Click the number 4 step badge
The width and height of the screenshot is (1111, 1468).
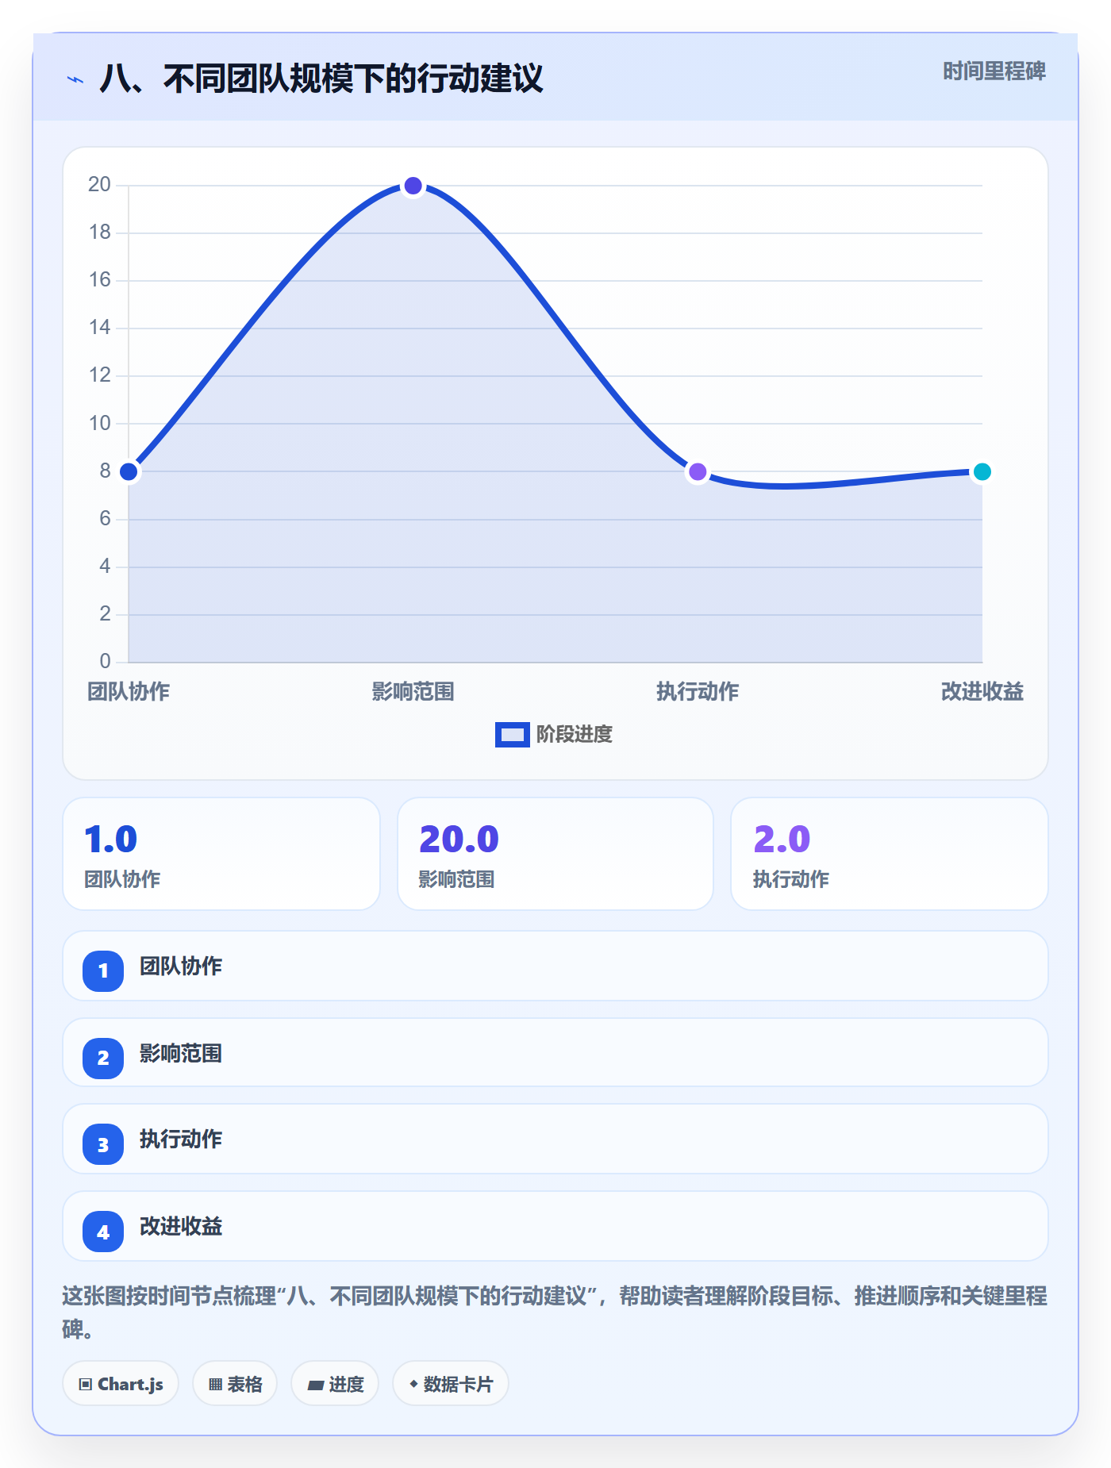click(103, 1232)
